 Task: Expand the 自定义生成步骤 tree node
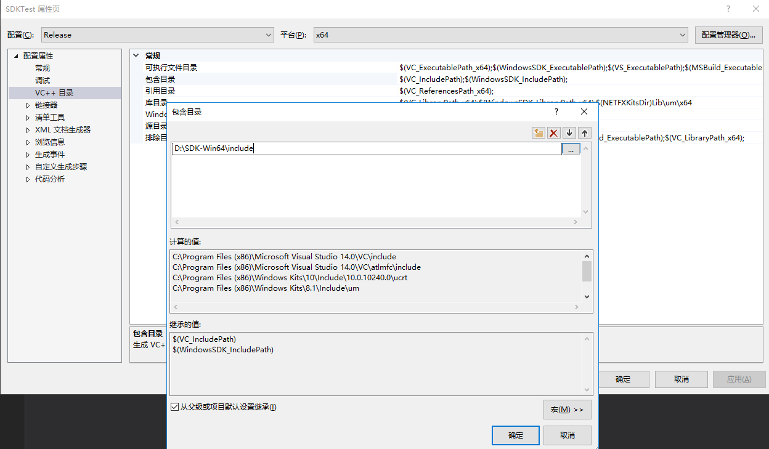pos(28,167)
